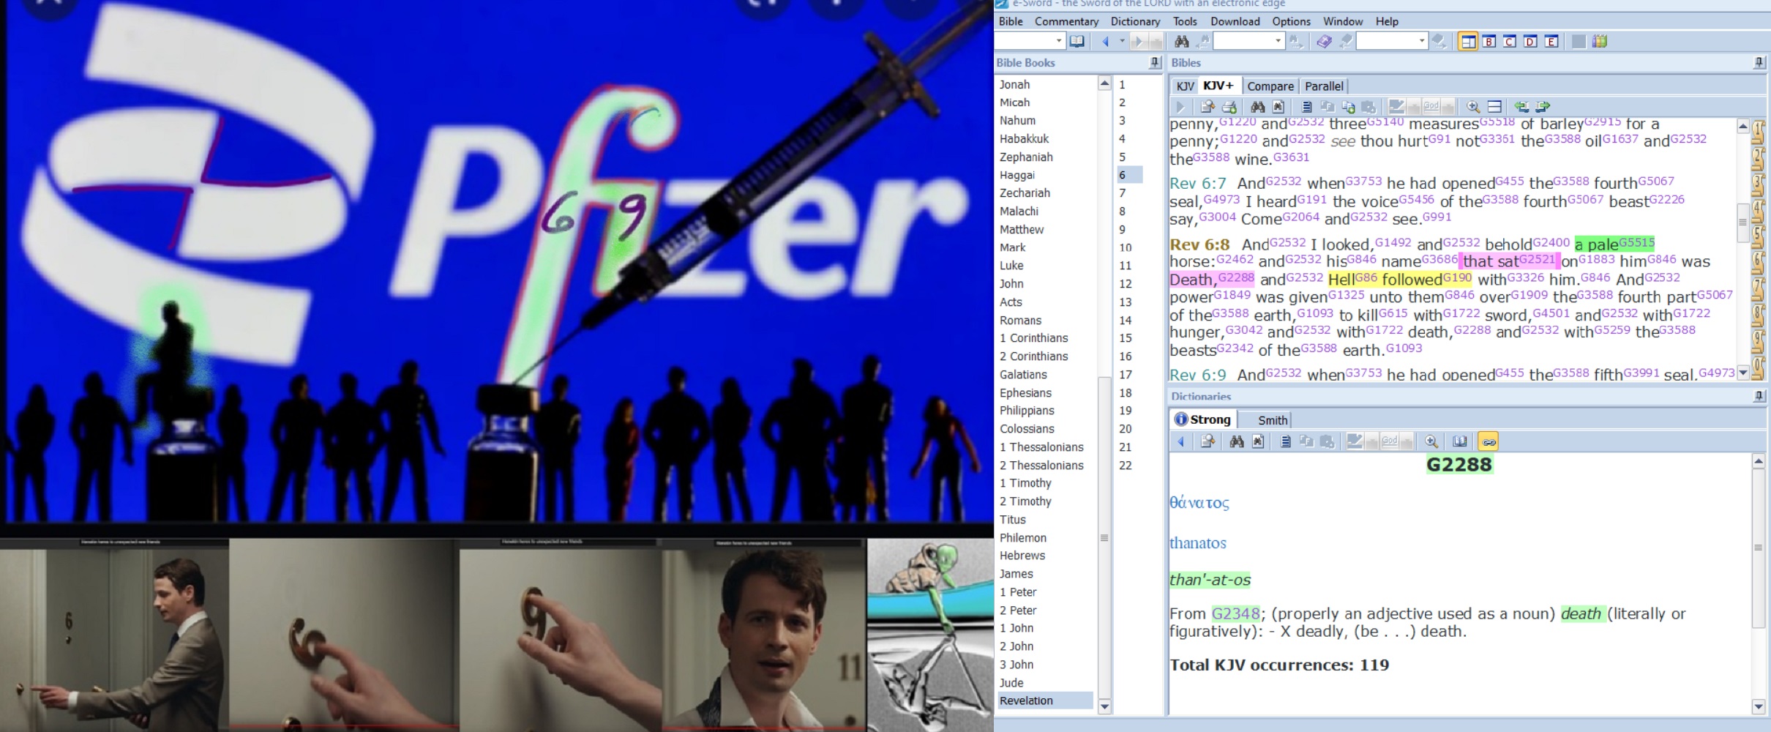Open the purple Bible book icon
Image resolution: width=1771 pixels, height=732 pixels.
pos(1324,42)
